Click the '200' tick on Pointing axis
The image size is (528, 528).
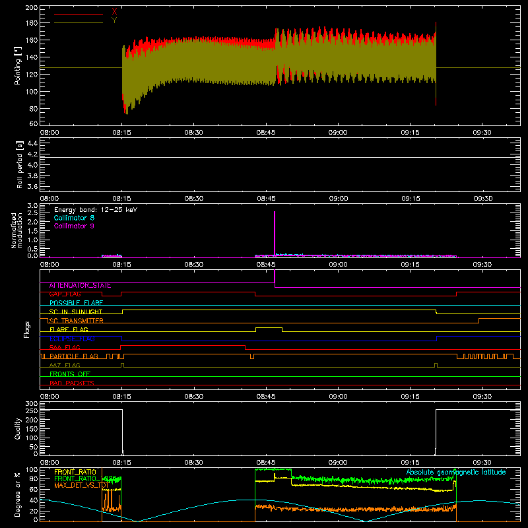pos(32,7)
